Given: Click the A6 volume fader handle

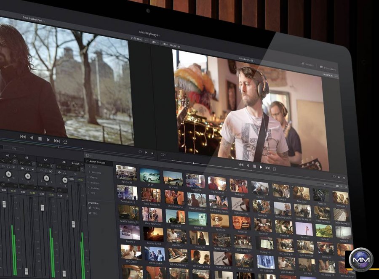Looking at the screenshot, I should [x=27, y=271].
